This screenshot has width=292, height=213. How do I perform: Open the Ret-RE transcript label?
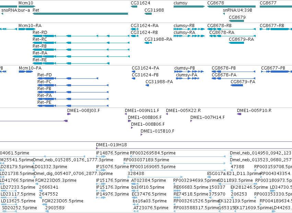tap(40, 60)
